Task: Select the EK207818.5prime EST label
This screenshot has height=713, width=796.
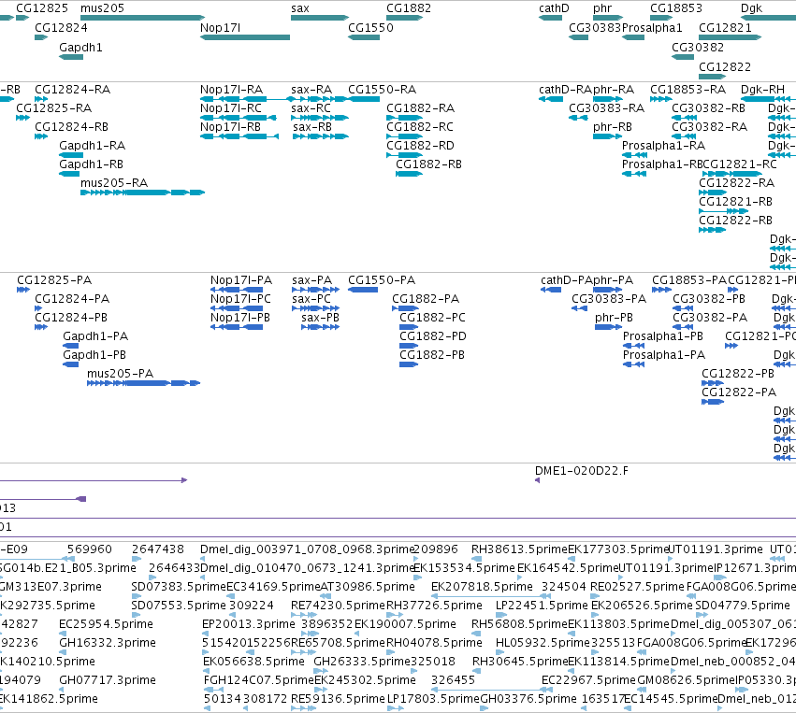Action: (x=482, y=587)
